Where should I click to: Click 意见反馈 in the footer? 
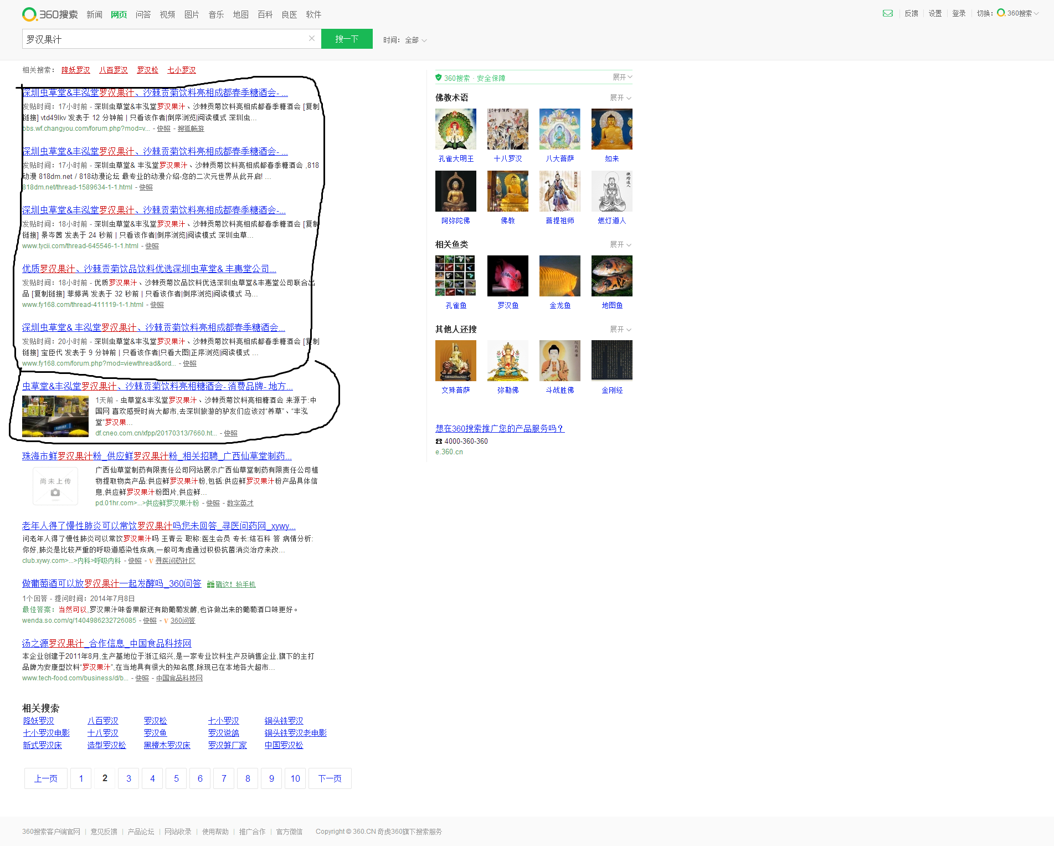coord(104,832)
